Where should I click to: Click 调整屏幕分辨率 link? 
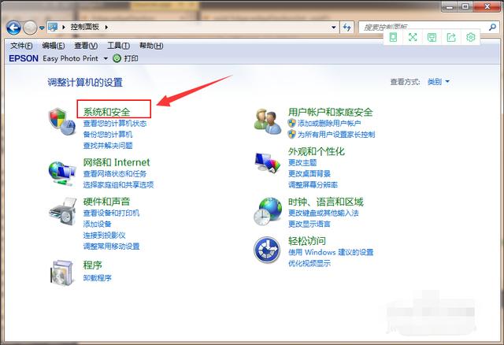coord(313,184)
